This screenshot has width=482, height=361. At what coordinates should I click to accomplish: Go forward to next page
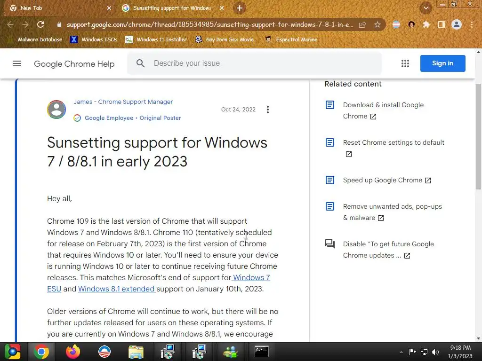click(x=25, y=24)
